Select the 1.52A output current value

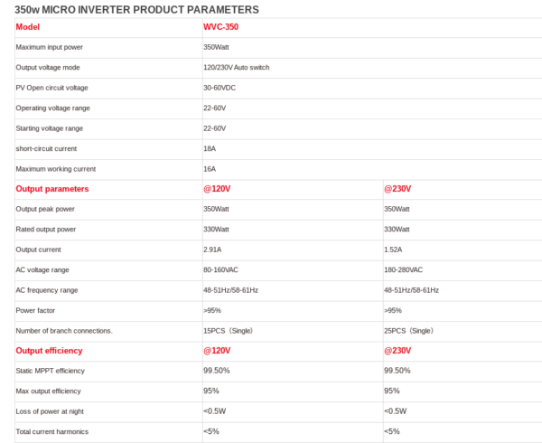[x=393, y=250]
